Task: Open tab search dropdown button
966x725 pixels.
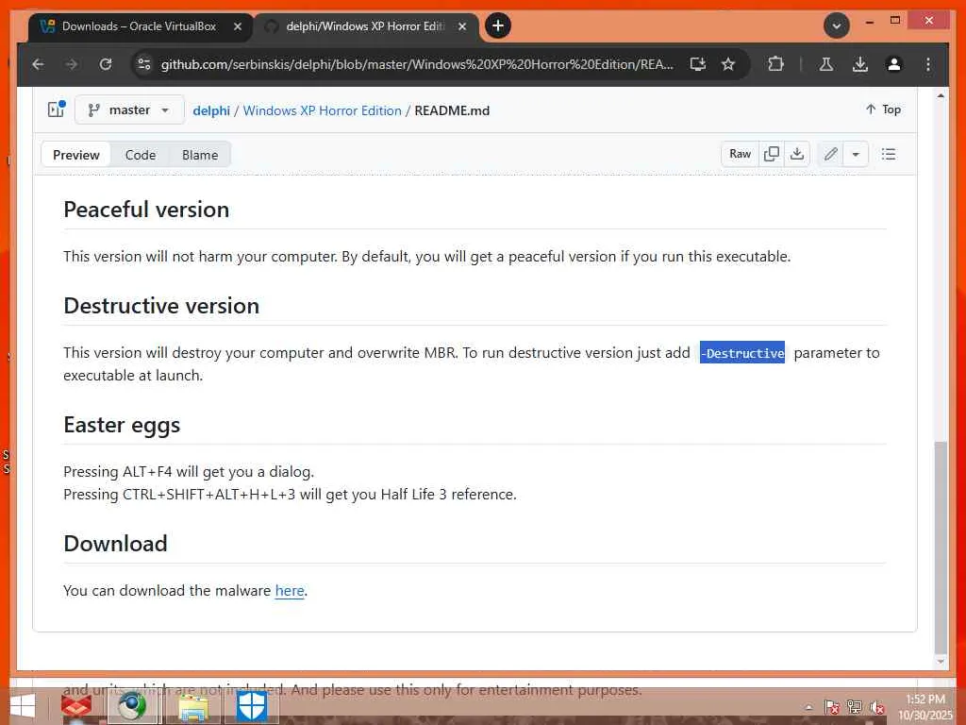Action: pyautogui.click(x=837, y=25)
